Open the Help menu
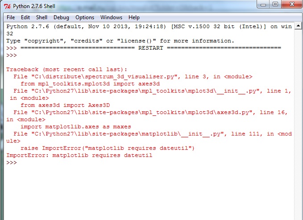 [x=134, y=17]
